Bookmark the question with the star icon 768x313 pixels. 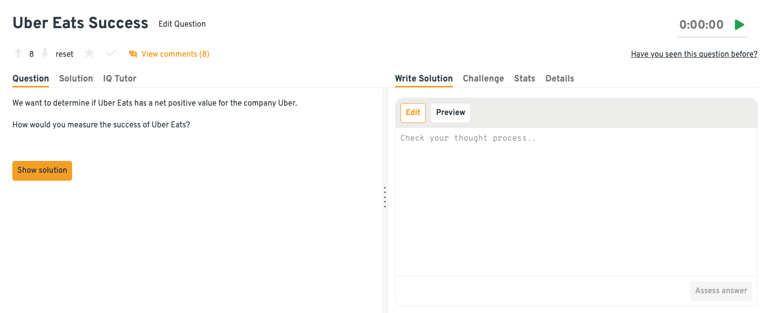pos(89,54)
